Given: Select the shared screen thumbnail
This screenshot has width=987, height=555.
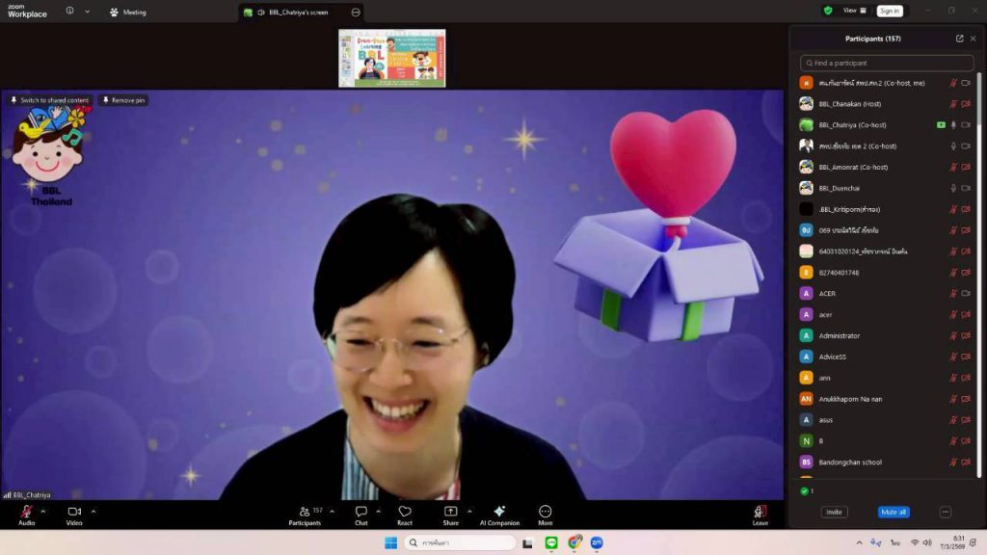Looking at the screenshot, I should 392,59.
